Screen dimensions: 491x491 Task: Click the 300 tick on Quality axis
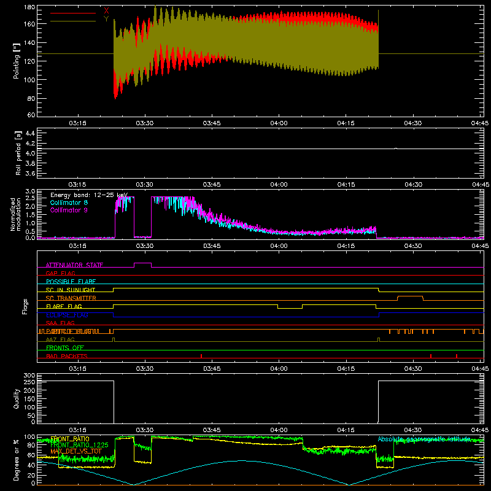tap(29, 376)
